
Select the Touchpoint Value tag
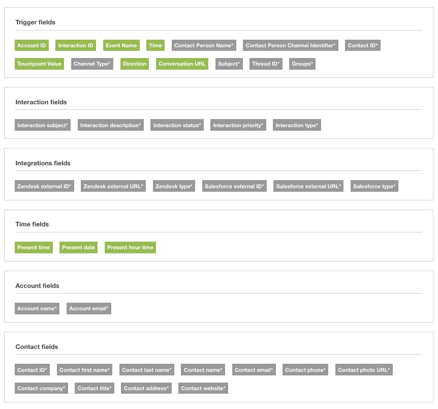(x=39, y=64)
